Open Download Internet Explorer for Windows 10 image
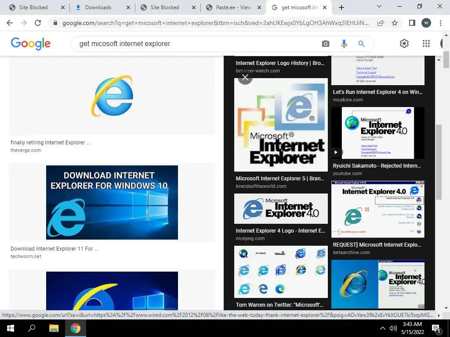Screen dimensions: 450x337 [112, 202]
